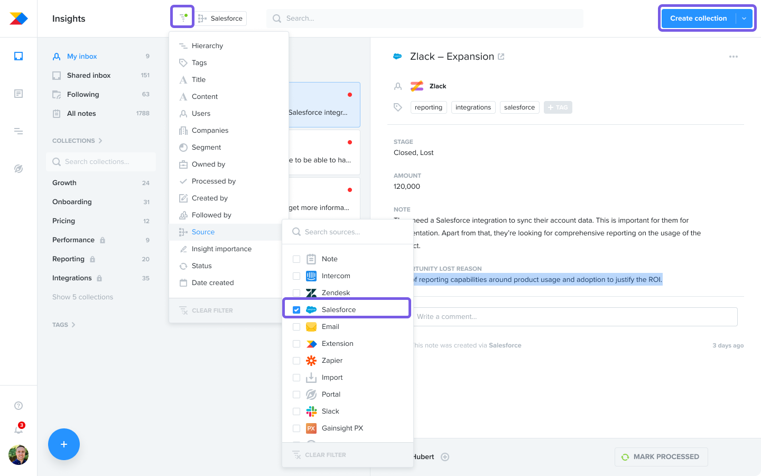Image resolution: width=761 pixels, height=476 pixels.
Task: Click the Productboard logo
Action: (x=18, y=19)
